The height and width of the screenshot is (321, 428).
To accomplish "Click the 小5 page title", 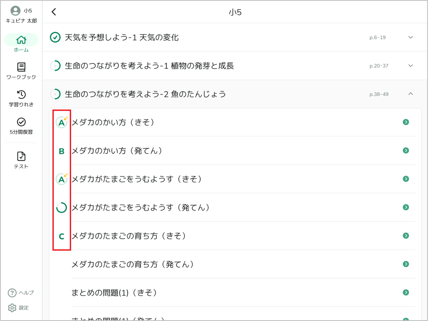I will (x=235, y=12).
